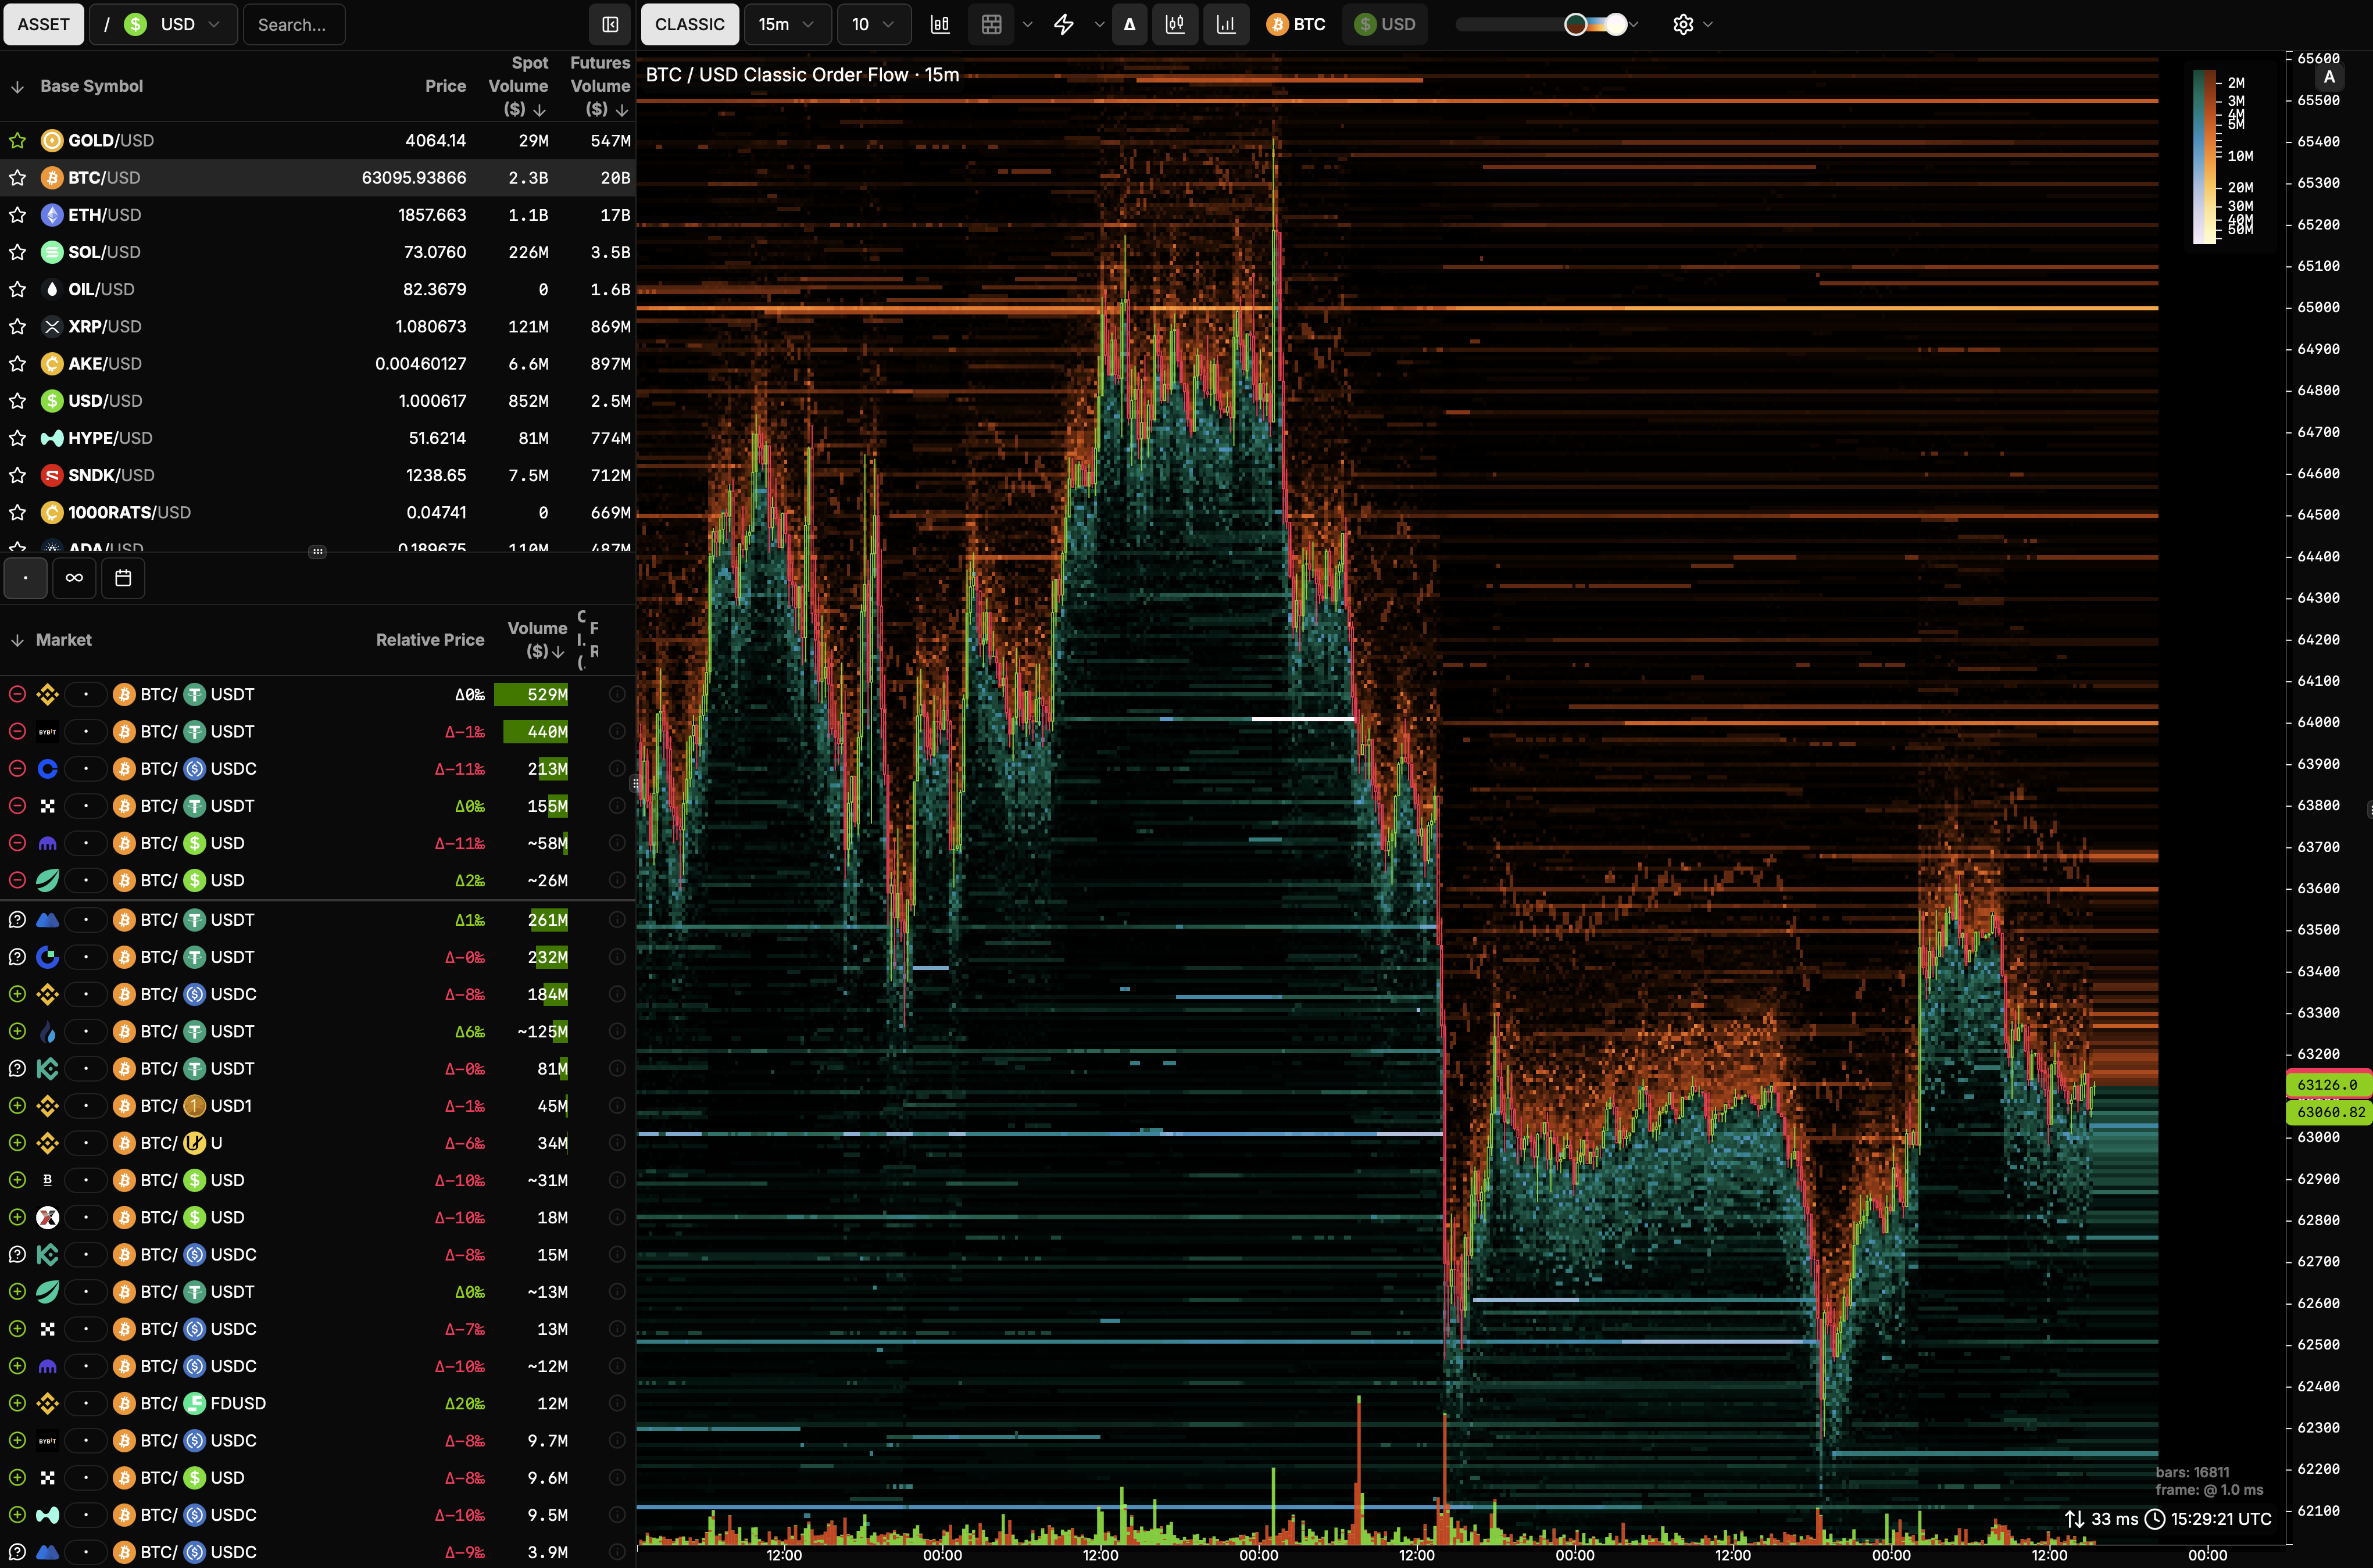Click the lightning bolt icon

point(1064,24)
